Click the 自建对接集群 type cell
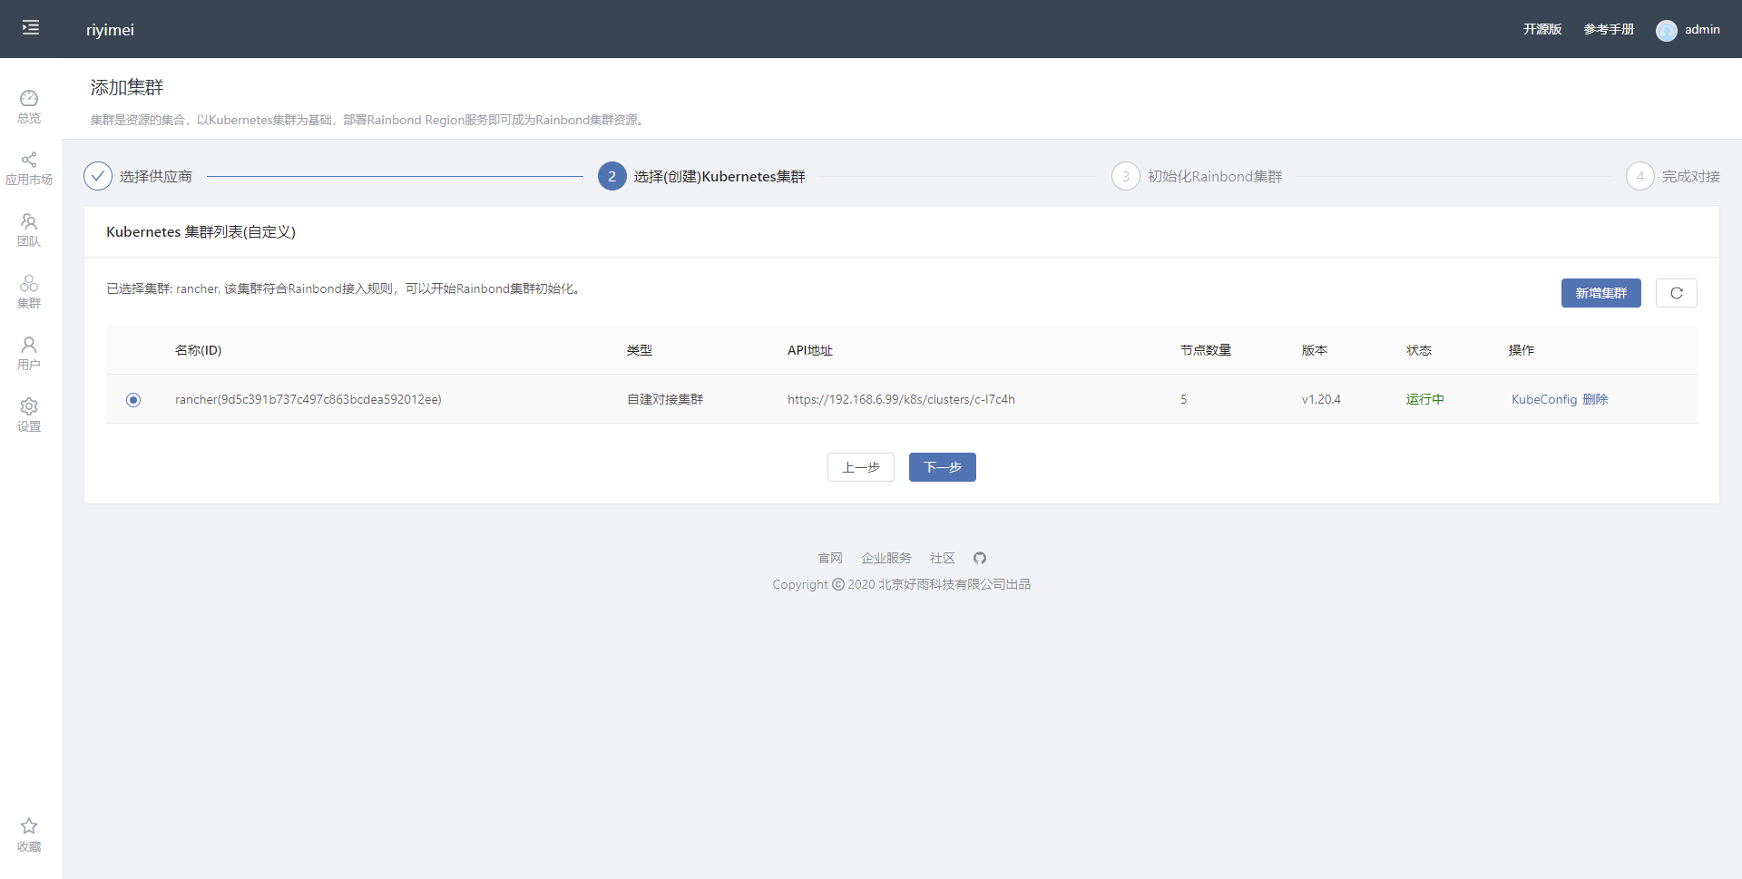This screenshot has width=1742, height=879. tap(665, 399)
